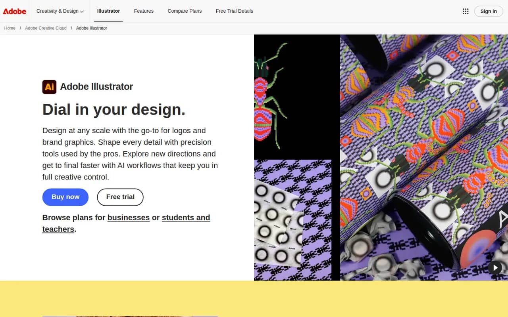Click the Adobe logo
The width and height of the screenshot is (508, 317).
[x=15, y=11]
